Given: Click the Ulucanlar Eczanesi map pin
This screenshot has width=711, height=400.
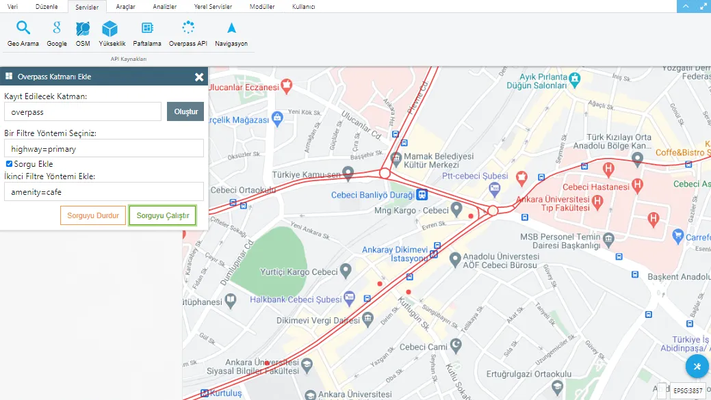Looking at the screenshot, I should tap(286, 85).
